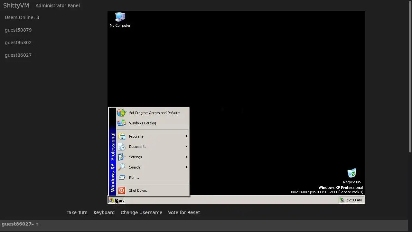The height and width of the screenshot is (232, 412).
Task: Open the Programs menu item
Action: pyautogui.click(x=153, y=136)
